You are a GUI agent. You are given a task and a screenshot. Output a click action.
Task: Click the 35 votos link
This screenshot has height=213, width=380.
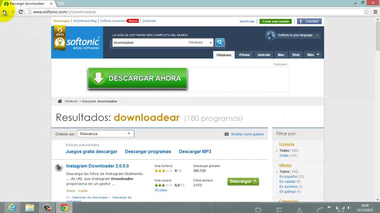point(161,190)
